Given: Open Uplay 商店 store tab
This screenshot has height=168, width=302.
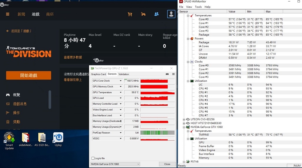Looking at the screenshot, I should [x=50, y=14].
